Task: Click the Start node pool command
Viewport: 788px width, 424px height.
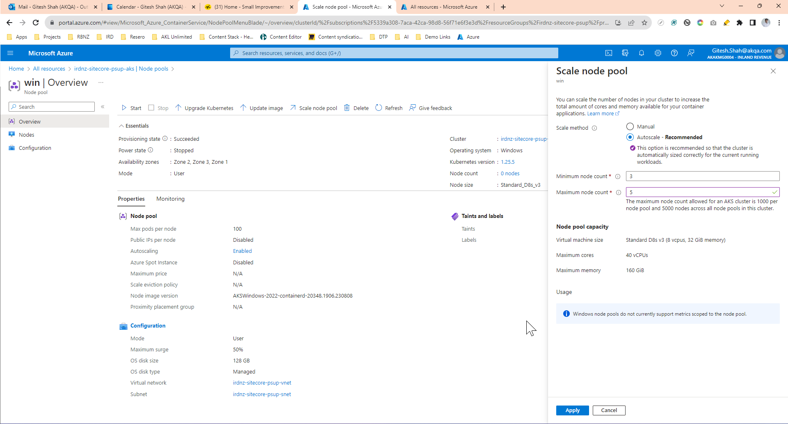Action: point(131,108)
